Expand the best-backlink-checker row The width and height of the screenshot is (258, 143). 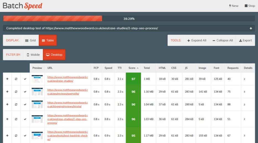coord(7,136)
